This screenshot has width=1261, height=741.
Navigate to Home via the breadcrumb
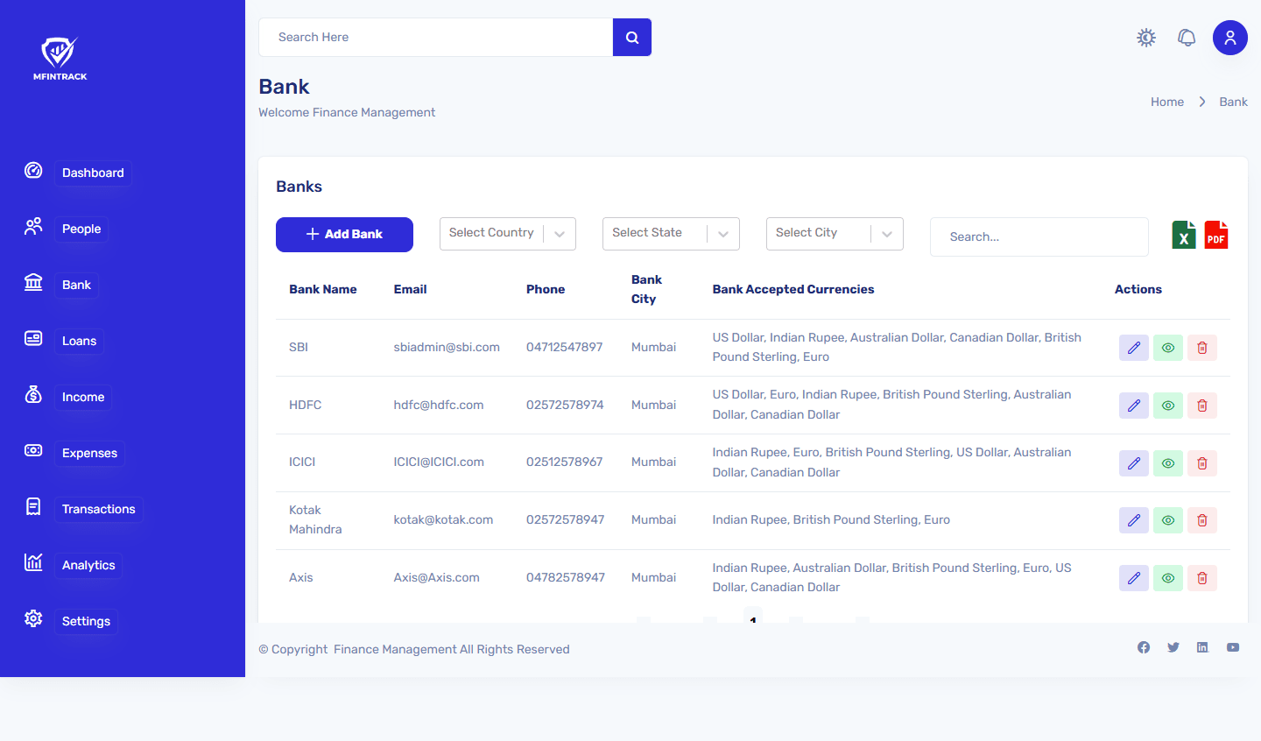tap(1167, 102)
